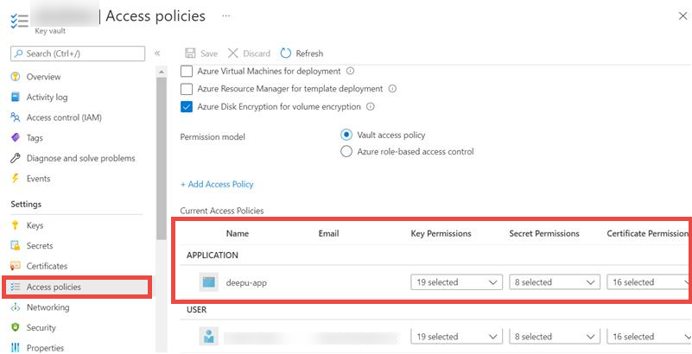
Task: Open Diagnose and solve problems
Action: (80, 158)
